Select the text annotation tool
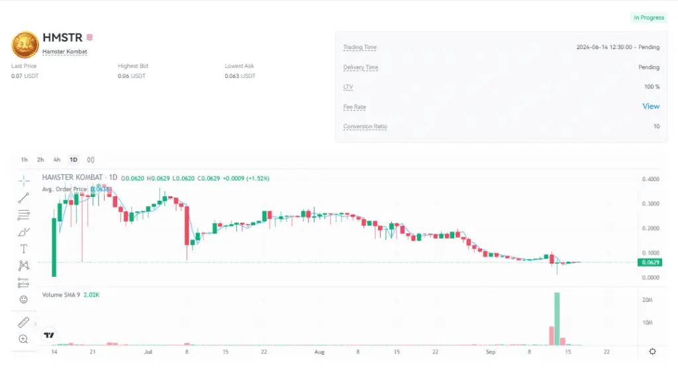 tap(24, 248)
